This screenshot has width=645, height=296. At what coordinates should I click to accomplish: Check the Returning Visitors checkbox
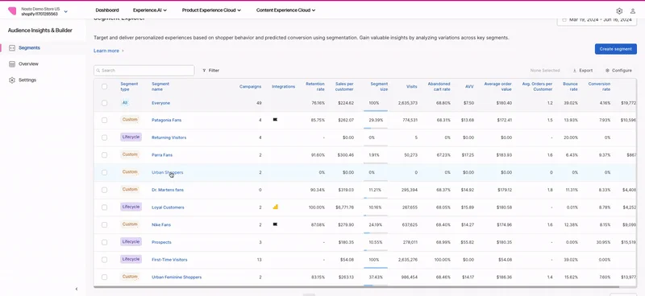click(x=105, y=138)
